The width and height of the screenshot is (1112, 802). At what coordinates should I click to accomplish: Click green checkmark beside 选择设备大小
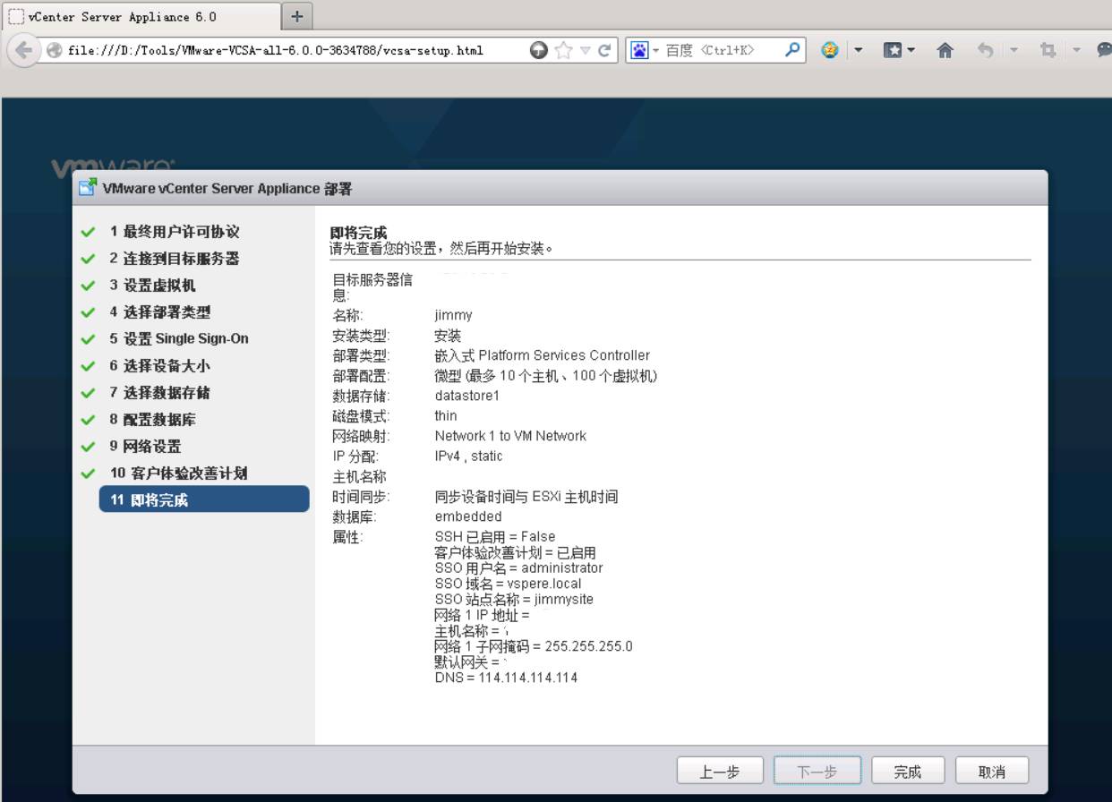pos(88,366)
